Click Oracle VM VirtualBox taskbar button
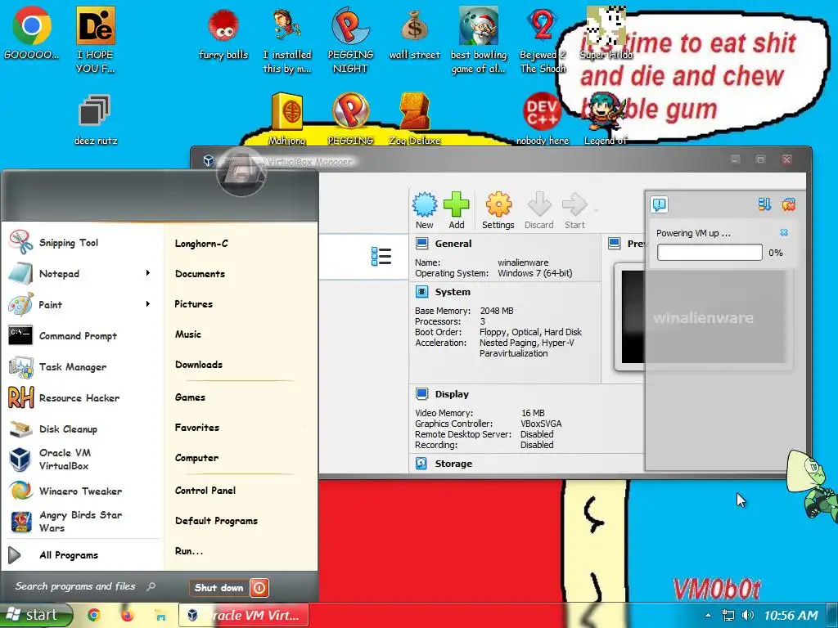 [243, 615]
